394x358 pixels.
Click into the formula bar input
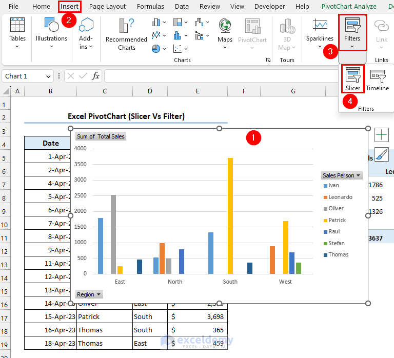point(221,76)
